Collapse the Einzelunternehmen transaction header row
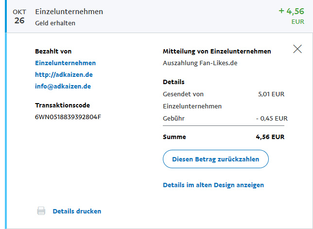313x229 pixels. point(146,17)
